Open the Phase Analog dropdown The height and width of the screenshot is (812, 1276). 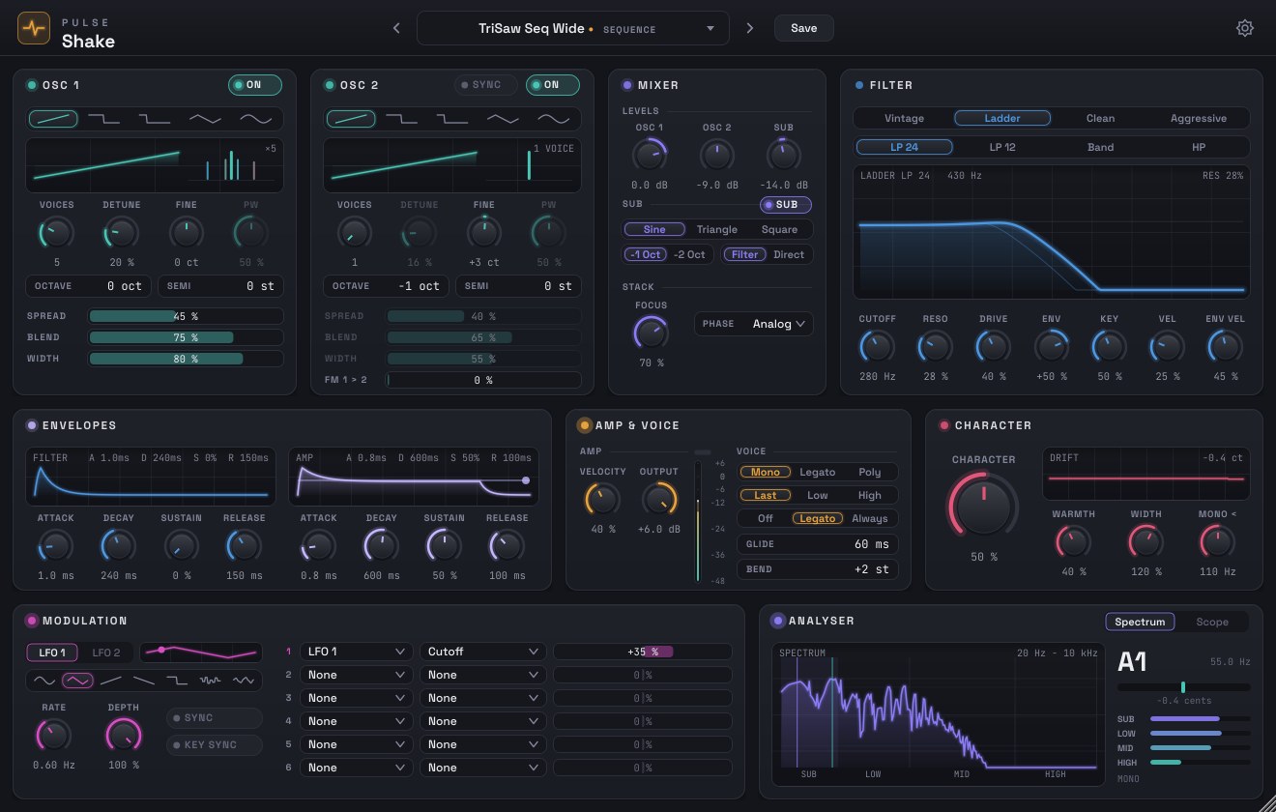(754, 324)
